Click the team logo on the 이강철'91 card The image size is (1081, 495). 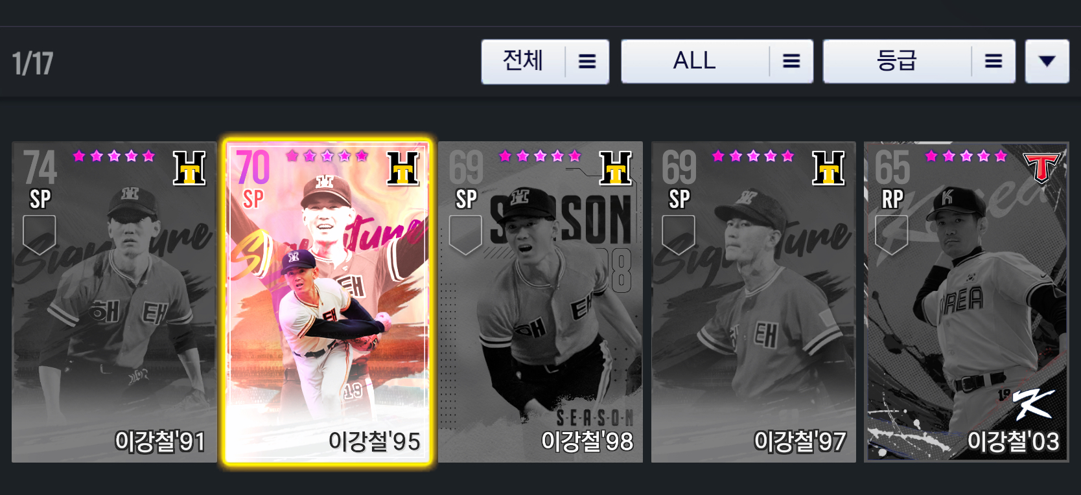coord(189,168)
